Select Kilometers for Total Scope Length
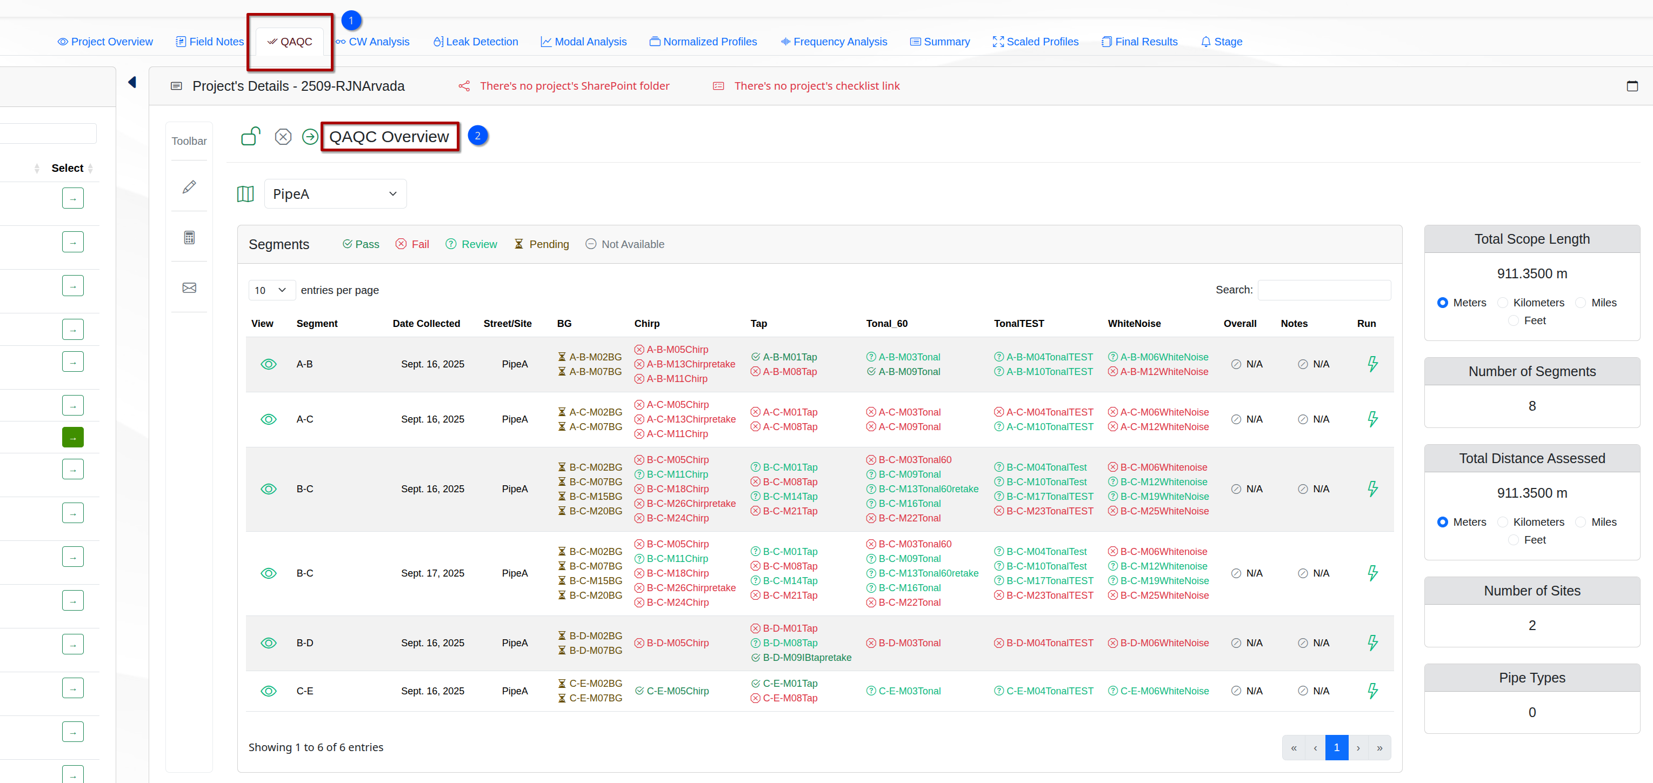 pyautogui.click(x=1502, y=302)
